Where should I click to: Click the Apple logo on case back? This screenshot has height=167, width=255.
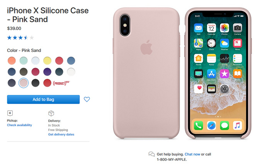click(146, 47)
